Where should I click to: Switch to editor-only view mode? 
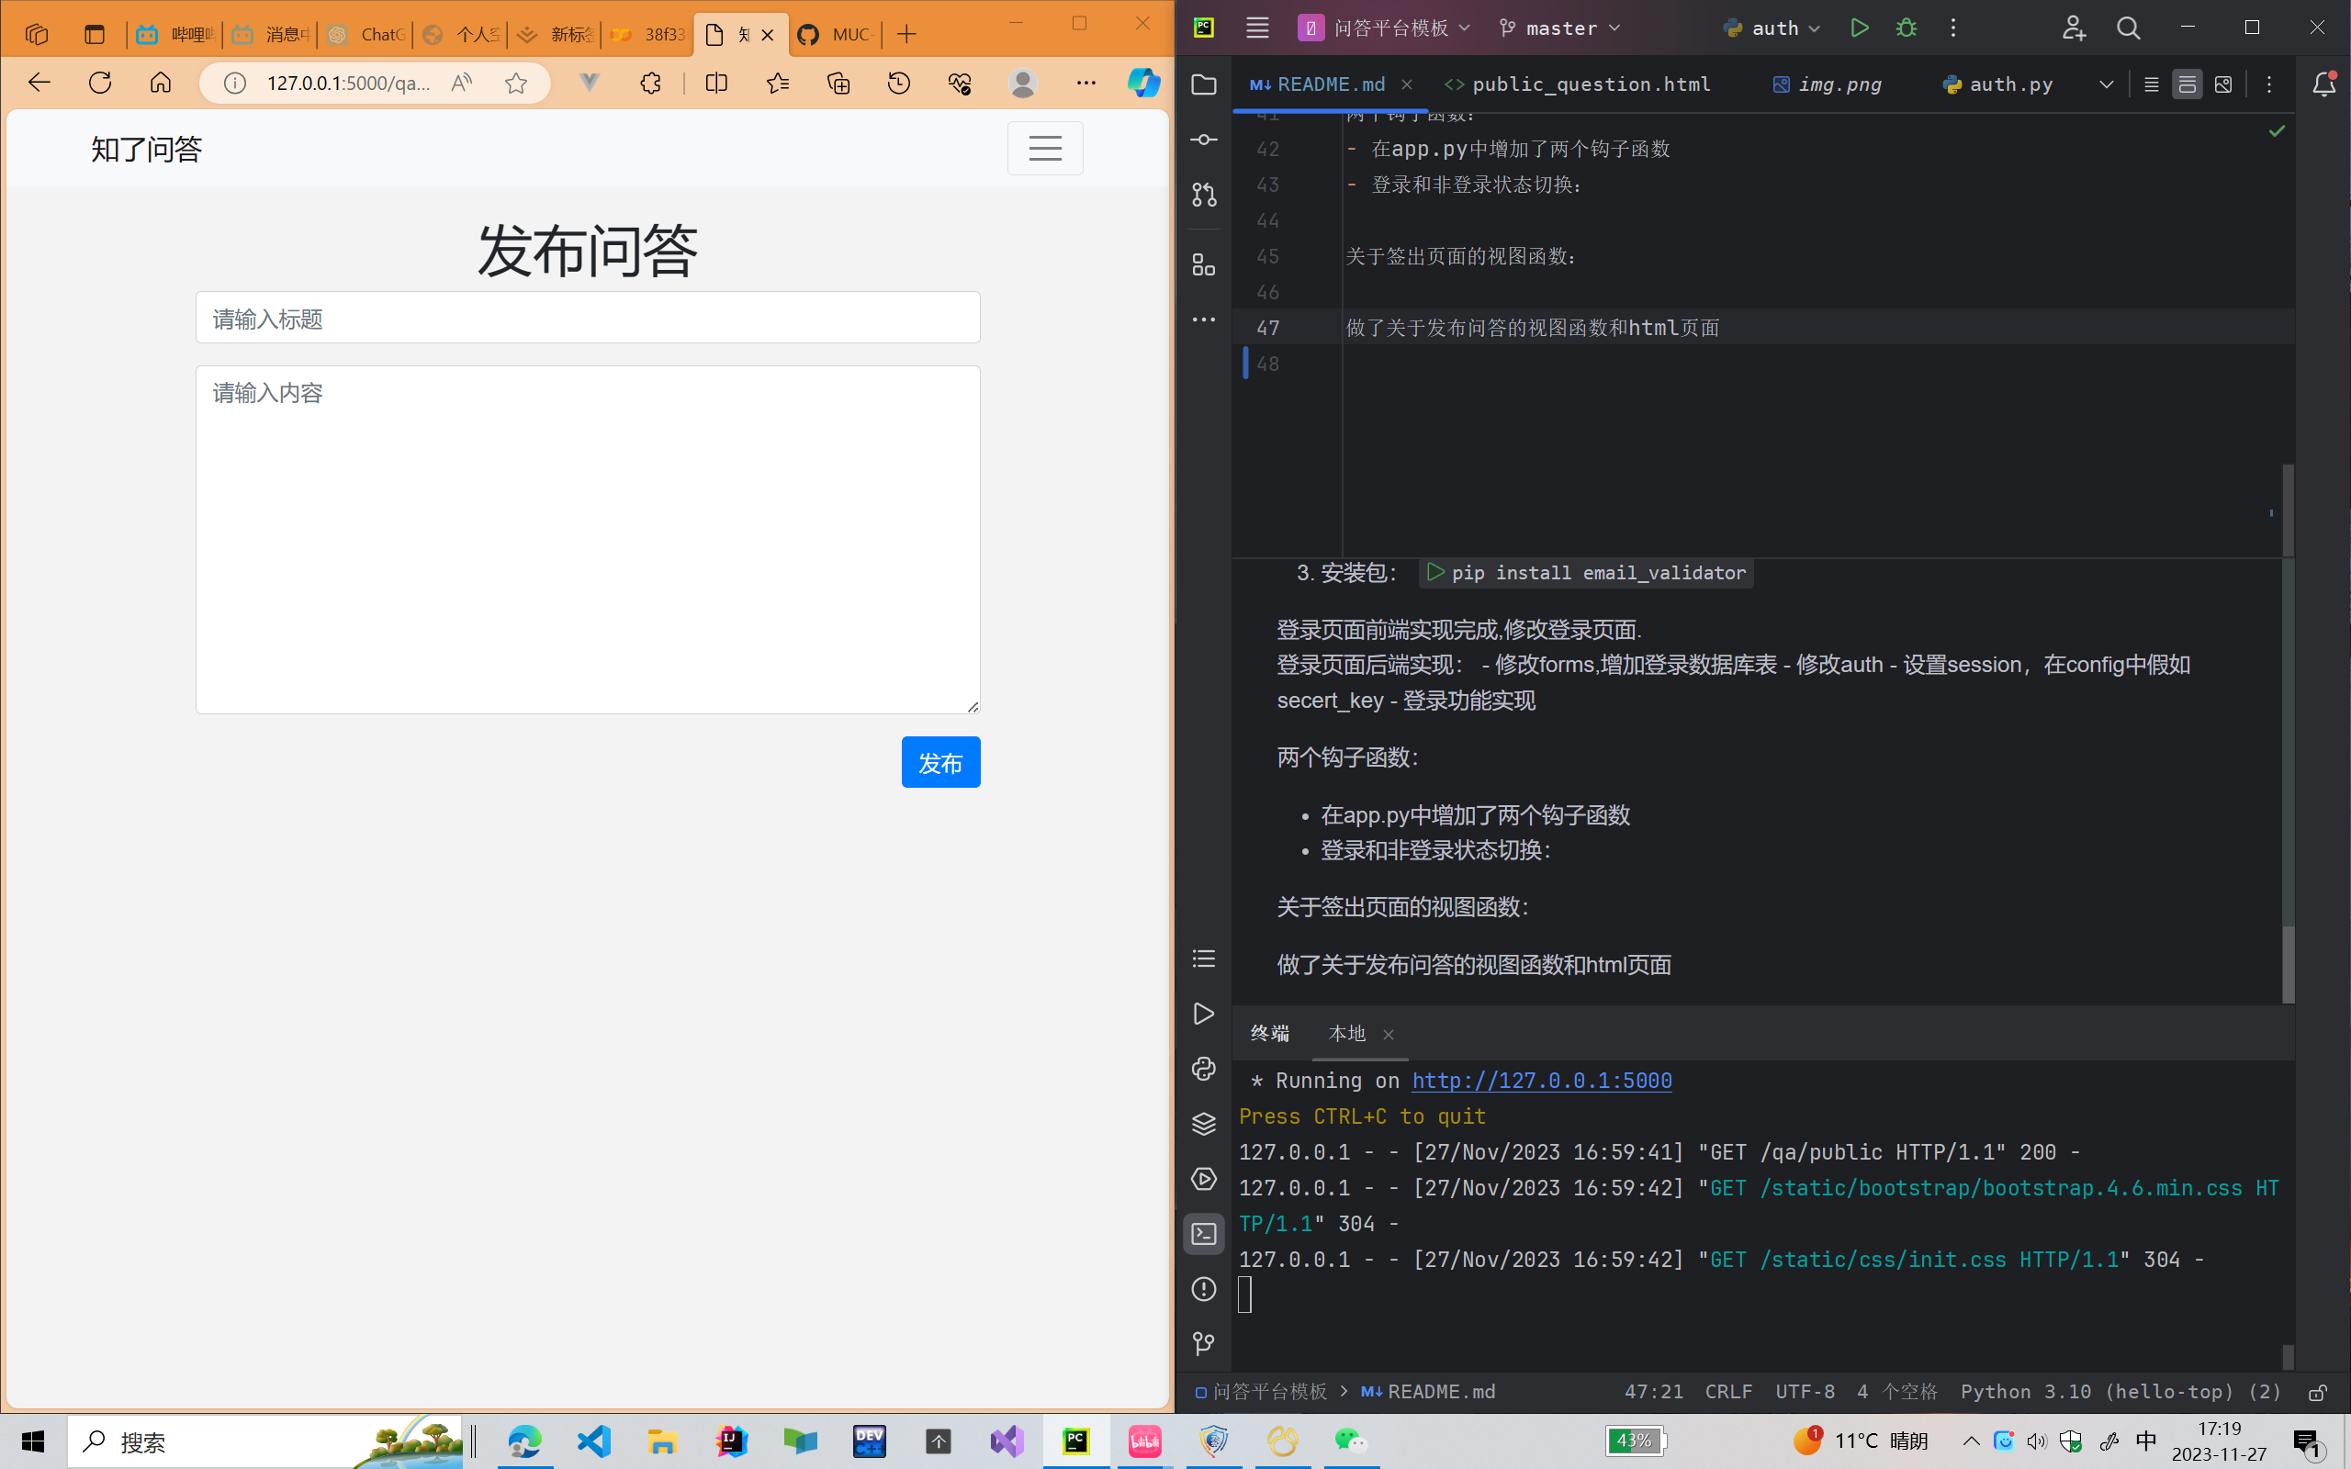[2151, 84]
